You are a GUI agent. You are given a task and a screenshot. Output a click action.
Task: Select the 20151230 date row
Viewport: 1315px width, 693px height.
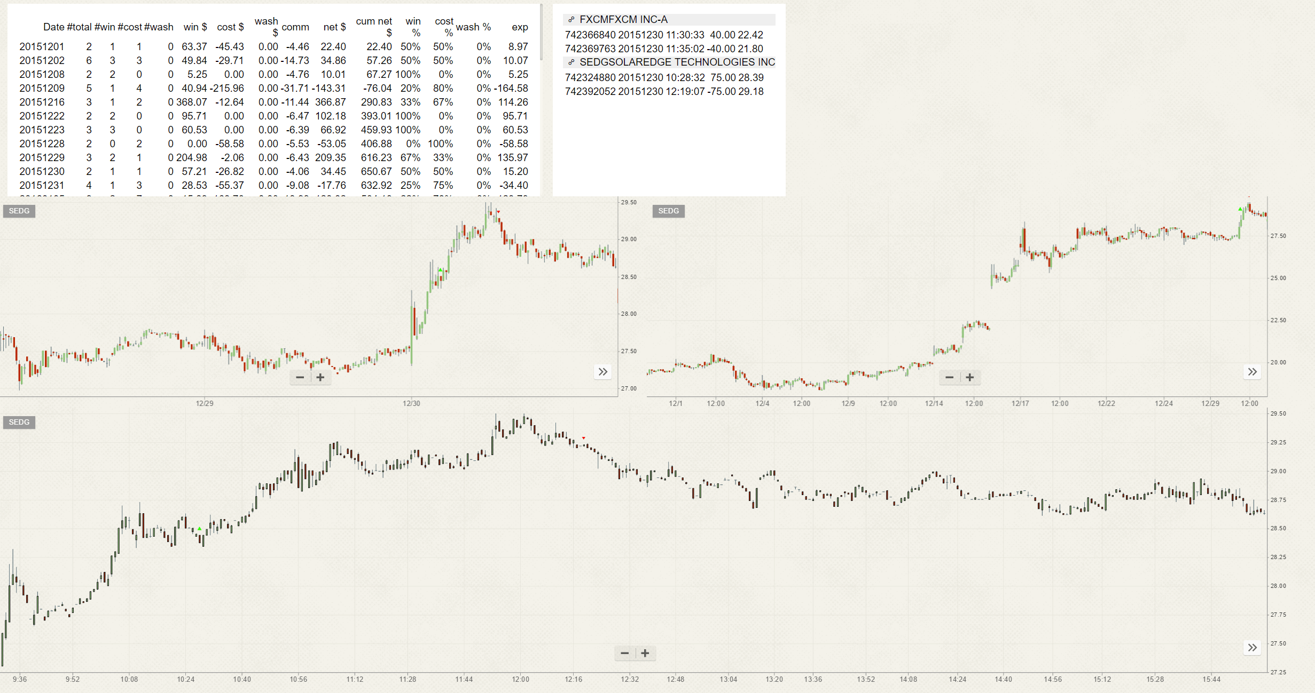tap(273, 171)
